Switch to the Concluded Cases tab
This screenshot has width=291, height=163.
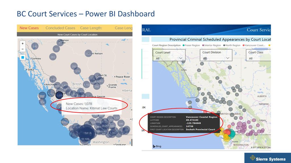coord(60,28)
